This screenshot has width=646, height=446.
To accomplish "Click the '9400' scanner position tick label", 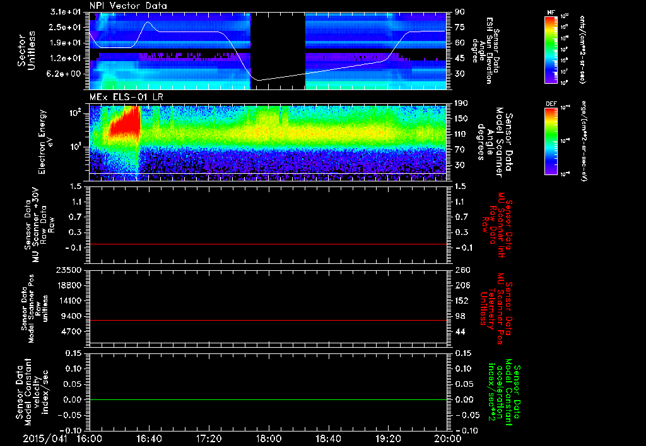I will point(71,316).
